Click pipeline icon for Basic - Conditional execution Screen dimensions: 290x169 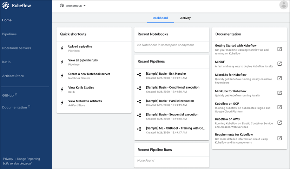(139, 88)
